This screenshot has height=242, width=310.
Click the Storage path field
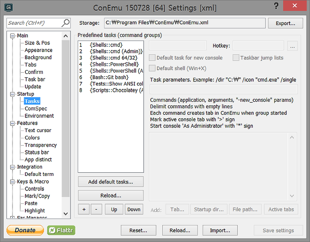[x=185, y=23]
